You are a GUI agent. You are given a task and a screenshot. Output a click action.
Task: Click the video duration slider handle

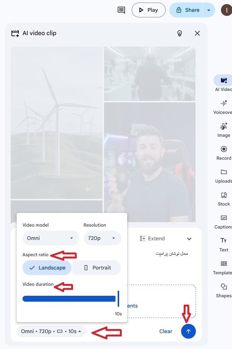click(x=118, y=299)
